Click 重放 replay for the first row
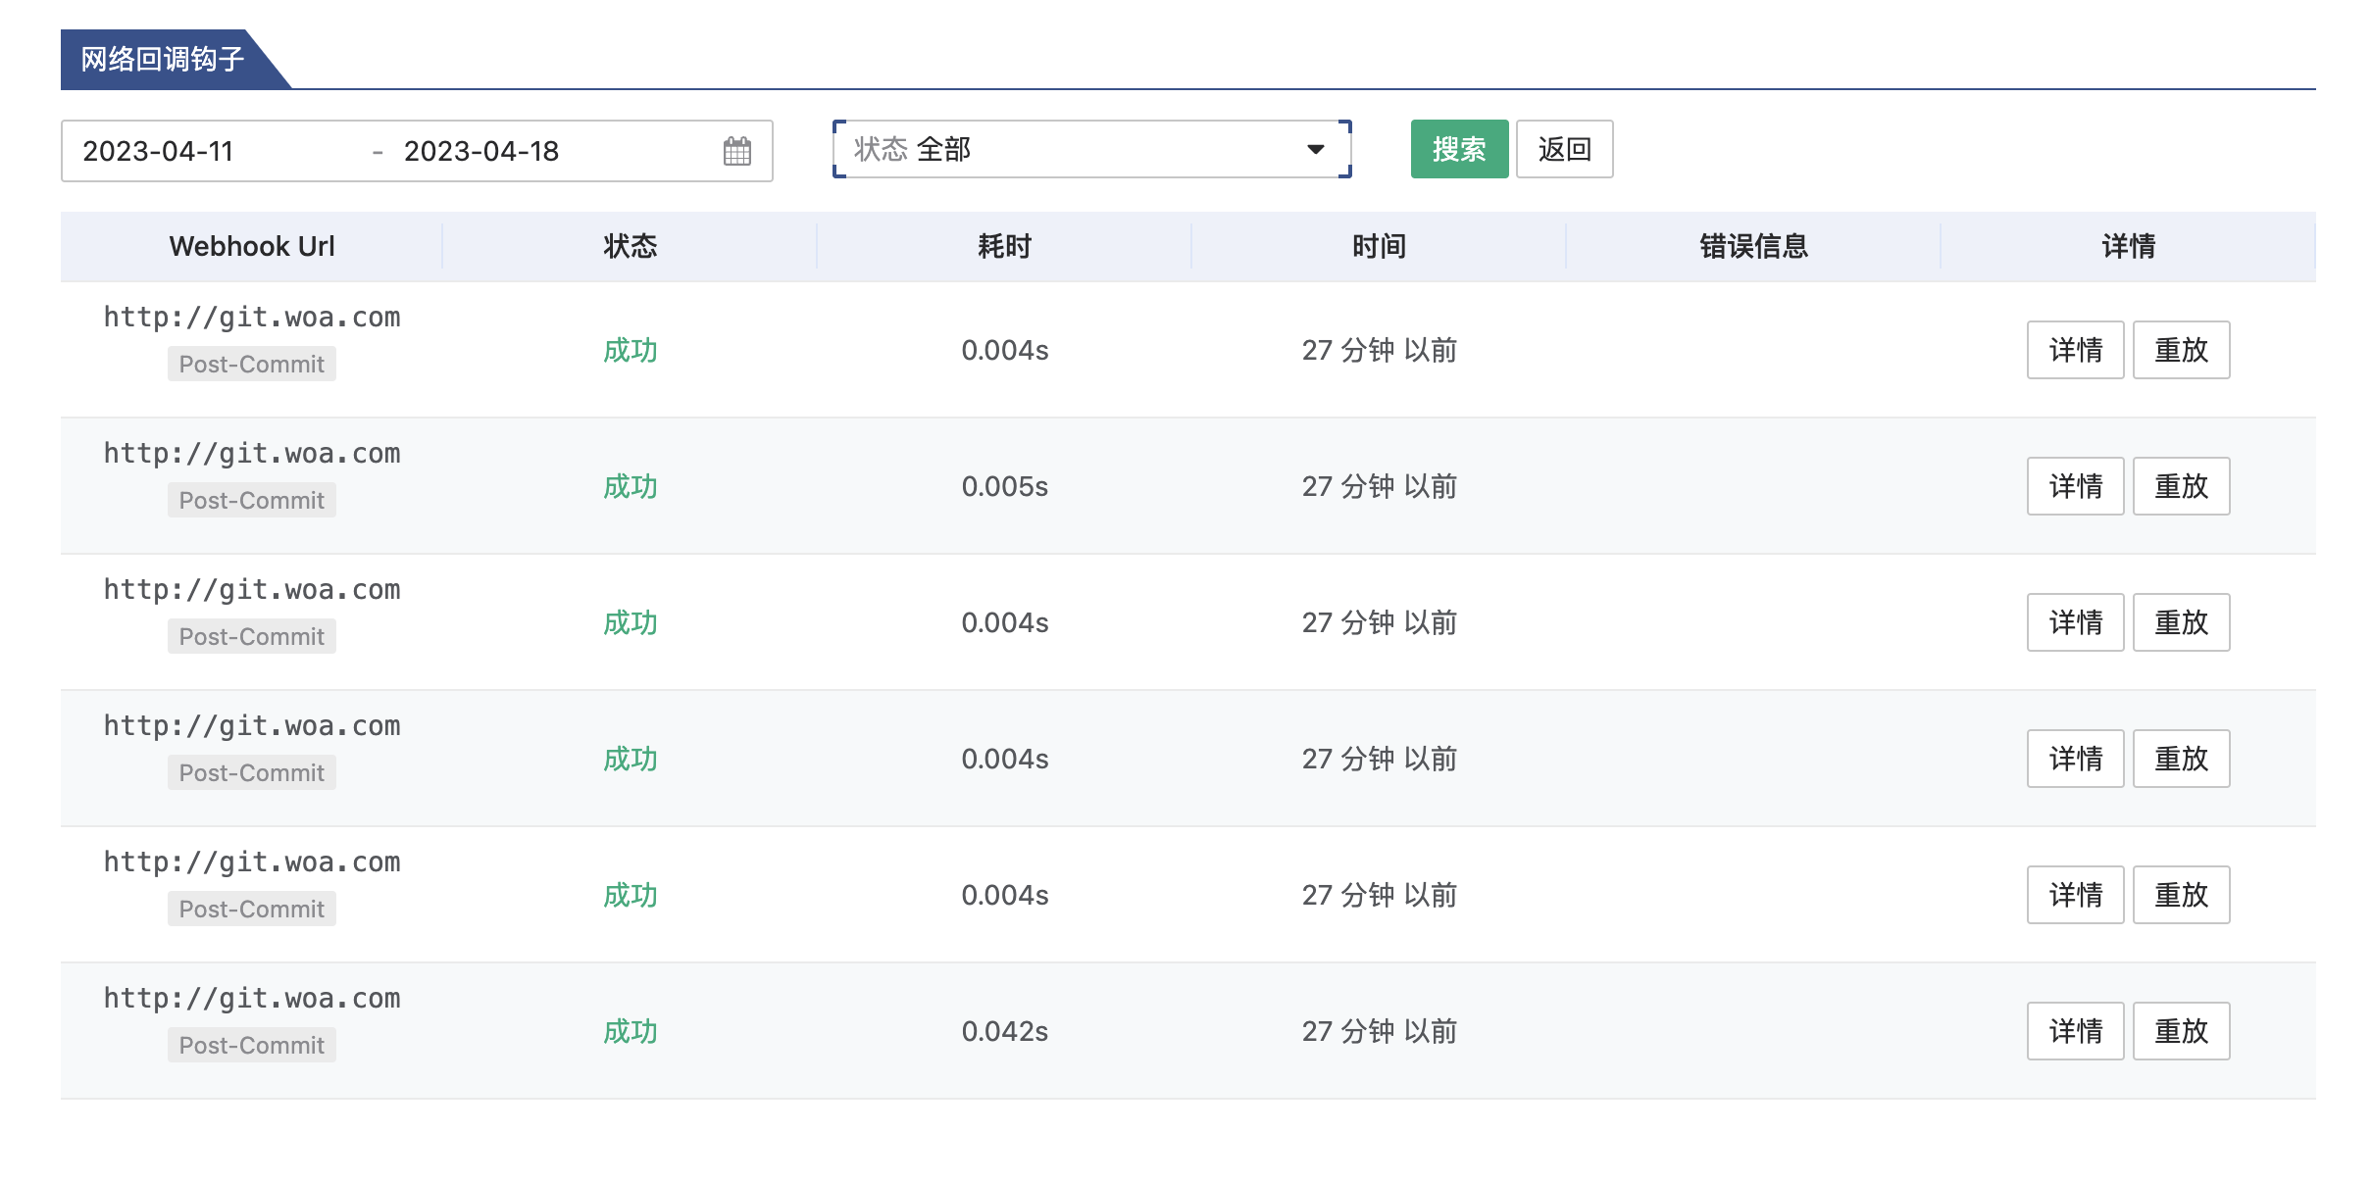This screenshot has height=1182, width=2373. tap(2180, 350)
